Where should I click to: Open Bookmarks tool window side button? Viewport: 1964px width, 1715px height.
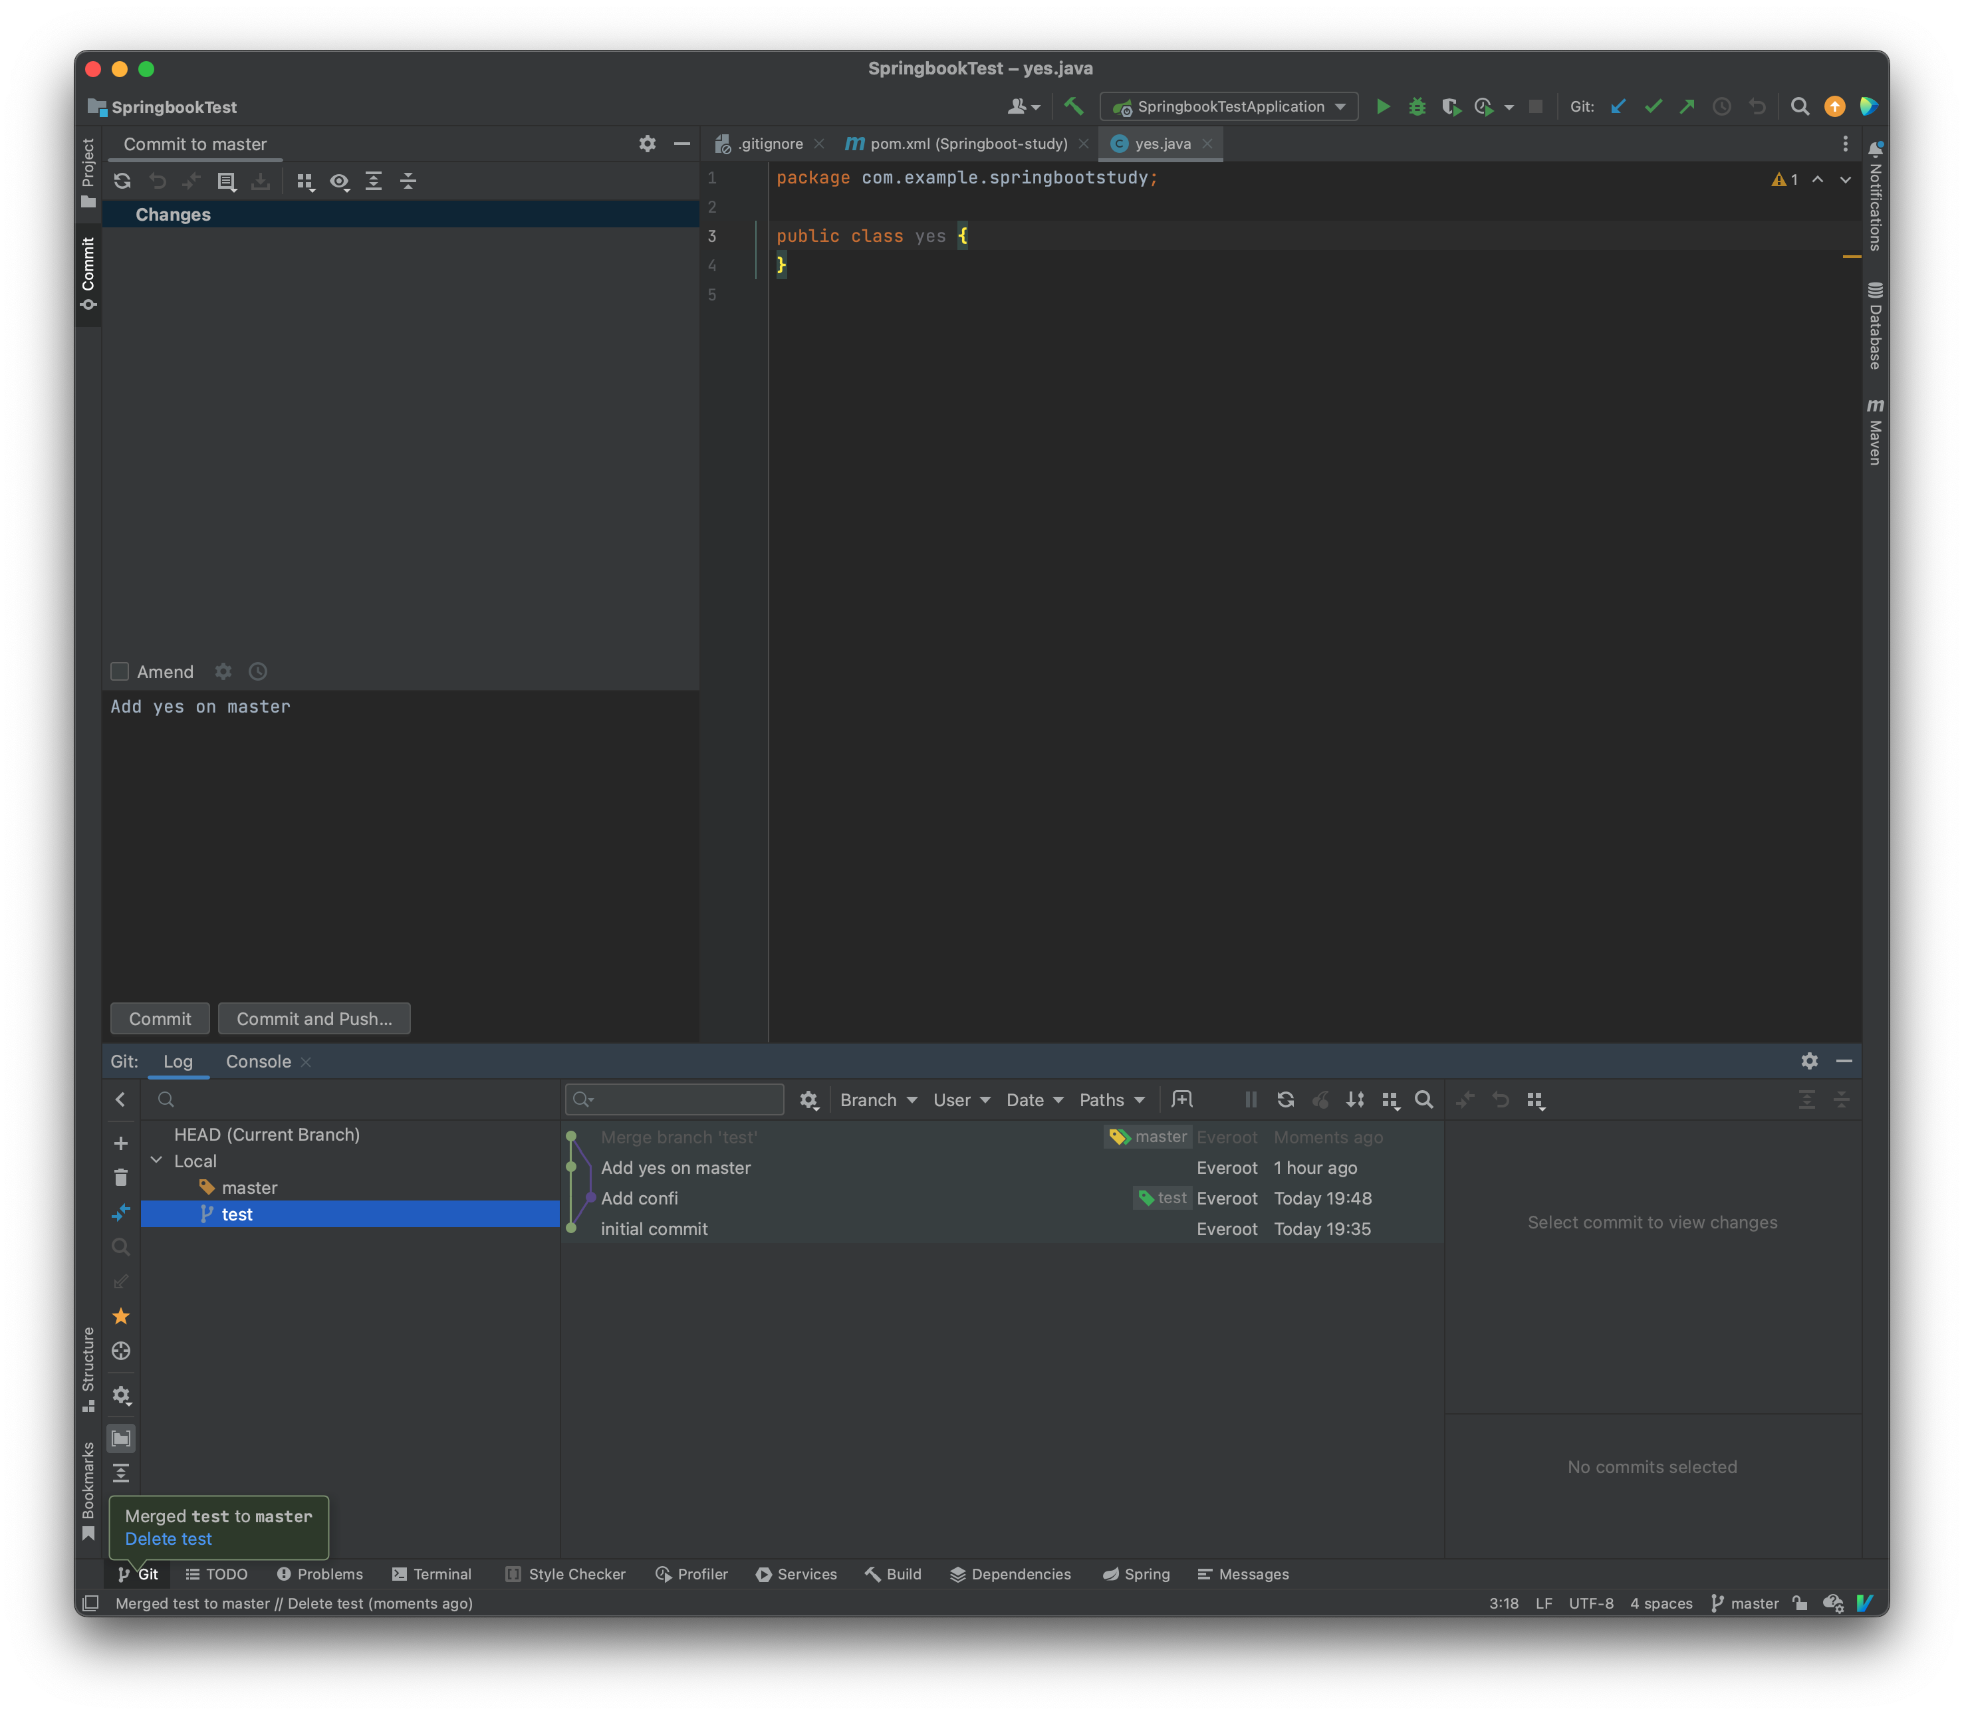[x=88, y=1491]
